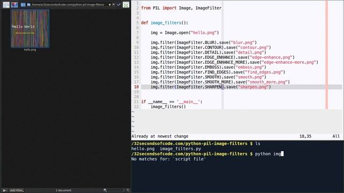The height and width of the screenshot is (193, 344).
Task: Click the image_filters() call on line 22
Action: click(168, 107)
